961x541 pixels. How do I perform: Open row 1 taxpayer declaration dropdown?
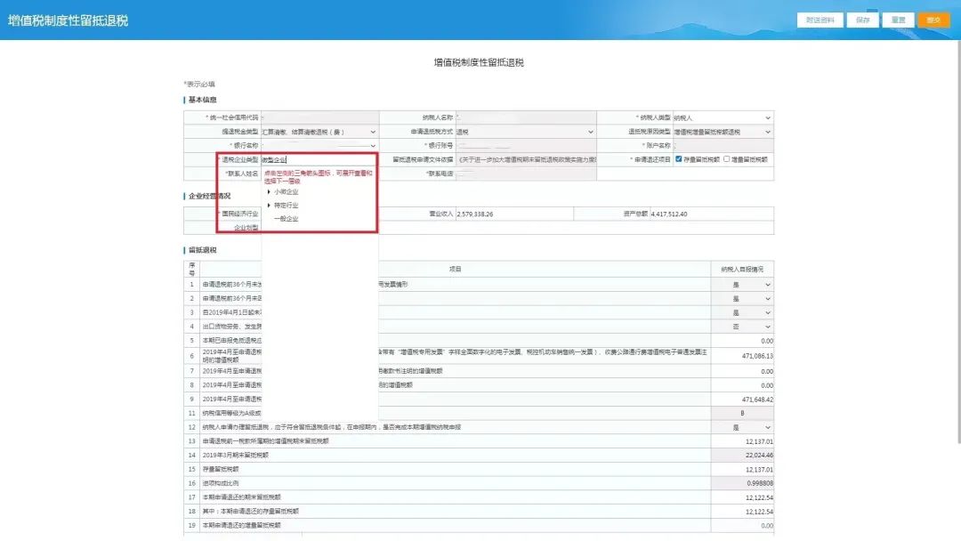741,285
